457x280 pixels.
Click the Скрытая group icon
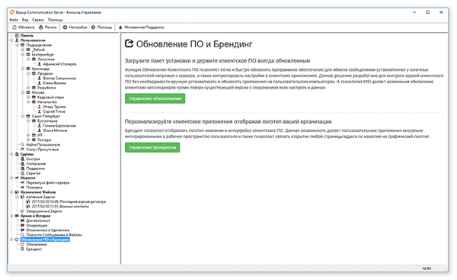(22, 173)
